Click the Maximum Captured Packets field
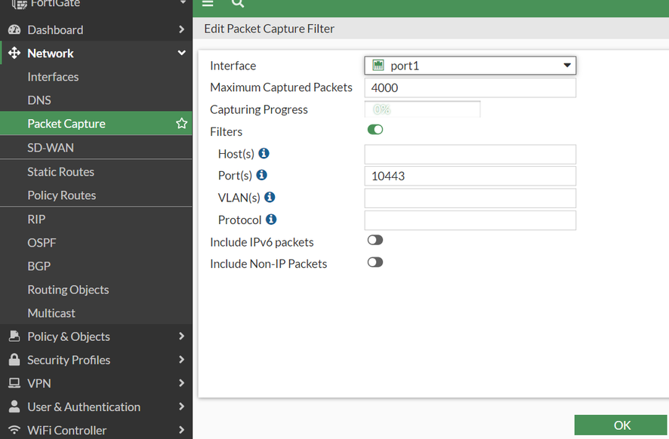This screenshot has width=669, height=439. click(470, 87)
